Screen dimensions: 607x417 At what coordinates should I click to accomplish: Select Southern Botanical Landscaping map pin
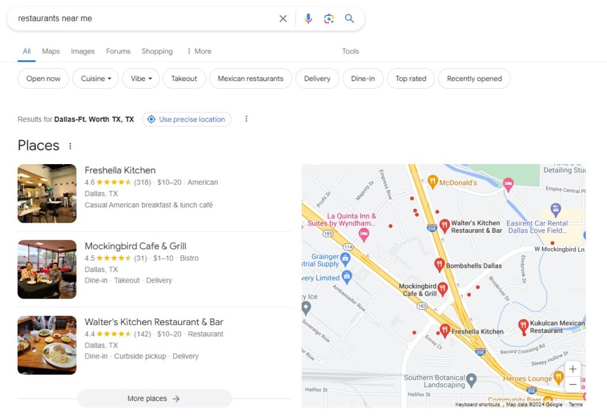(x=471, y=380)
